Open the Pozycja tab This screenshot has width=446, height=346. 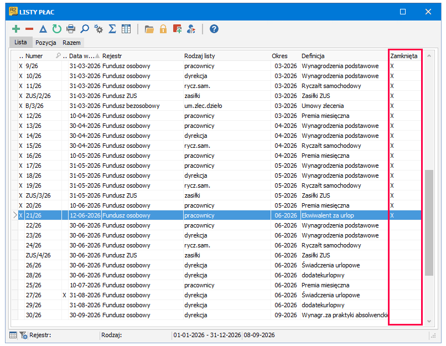click(45, 43)
